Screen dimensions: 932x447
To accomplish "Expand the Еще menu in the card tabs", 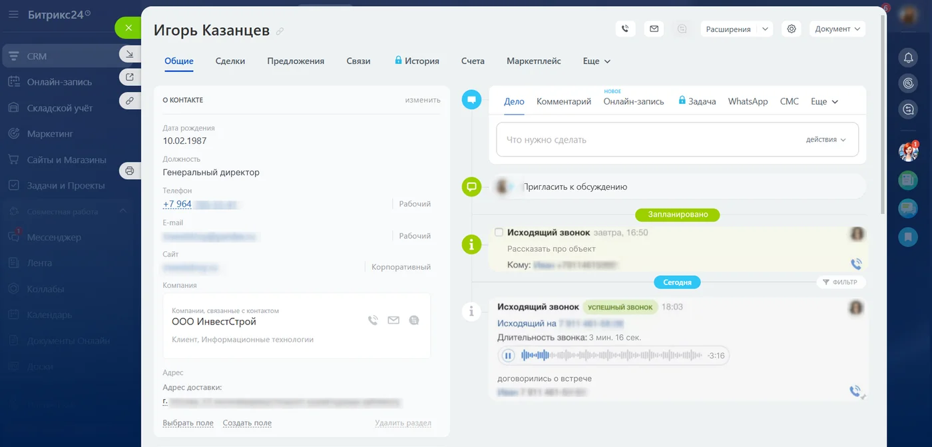I will pos(596,61).
